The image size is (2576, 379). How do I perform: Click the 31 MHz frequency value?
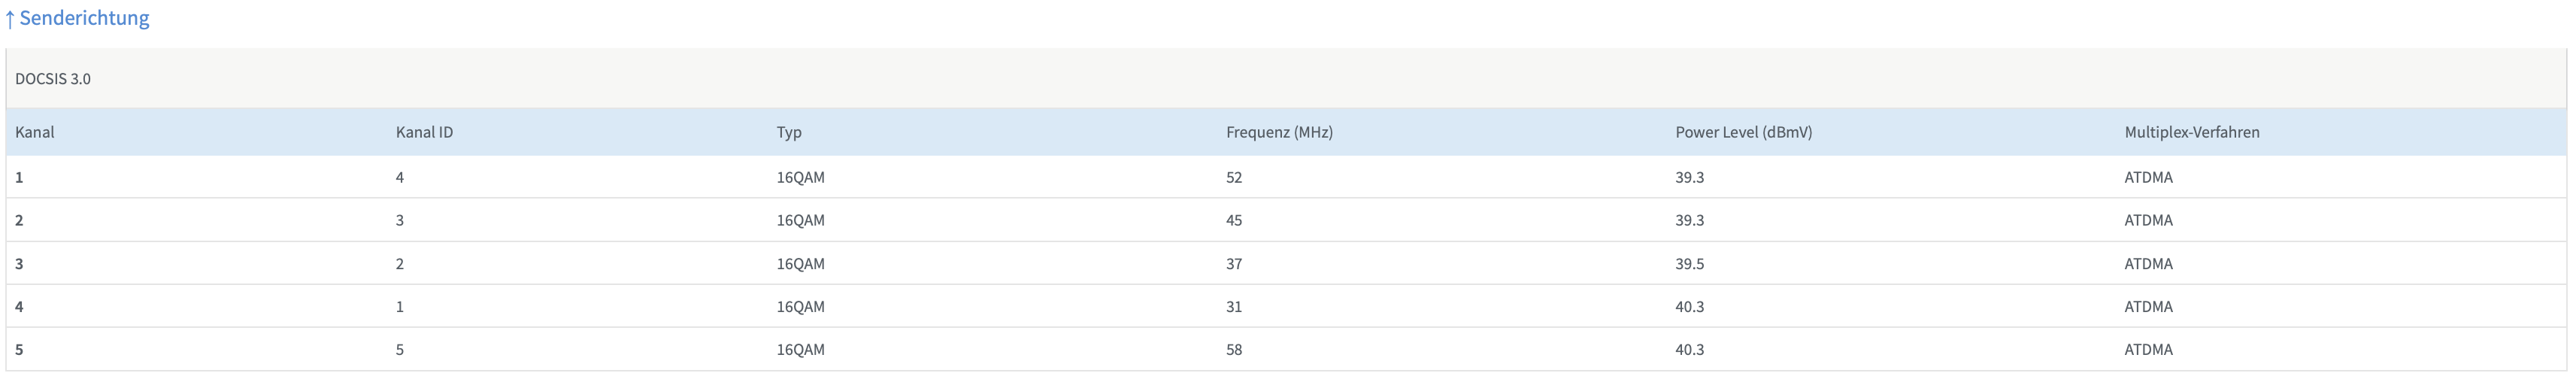pyautogui.click(x=1234, y=307)
